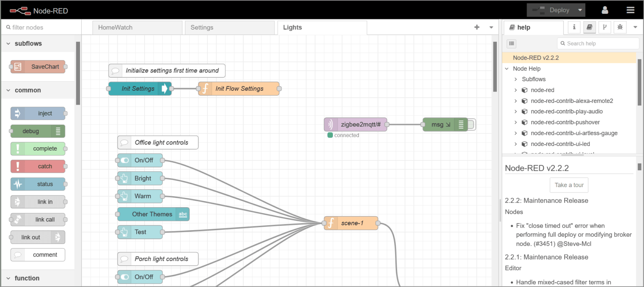The width and height of the screenshot is (644, 287).
Task: Focus the filter nodes search field
Action: [x=42, y=27]
